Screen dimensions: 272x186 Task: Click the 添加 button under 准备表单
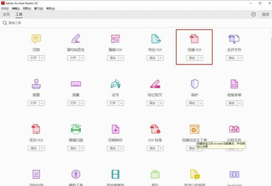[232, 103]
